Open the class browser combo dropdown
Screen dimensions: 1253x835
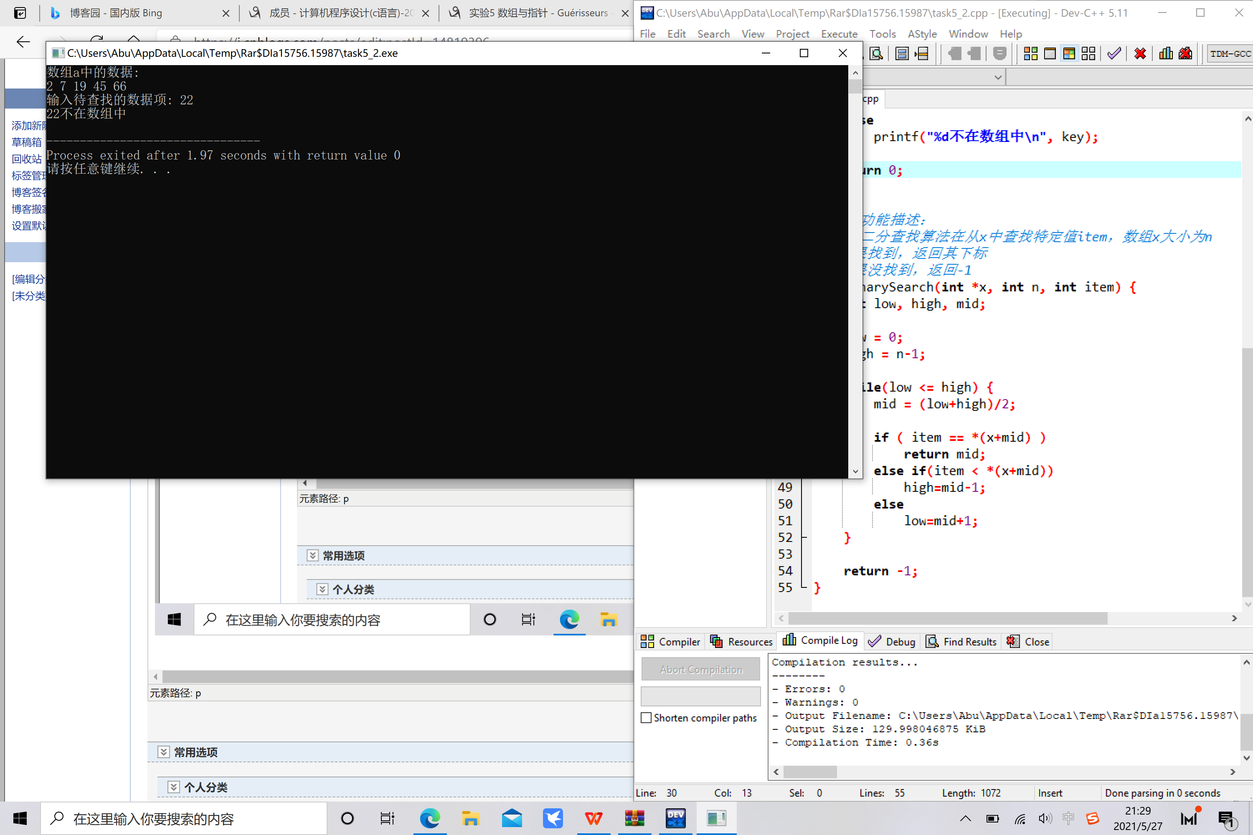(998, 78)
